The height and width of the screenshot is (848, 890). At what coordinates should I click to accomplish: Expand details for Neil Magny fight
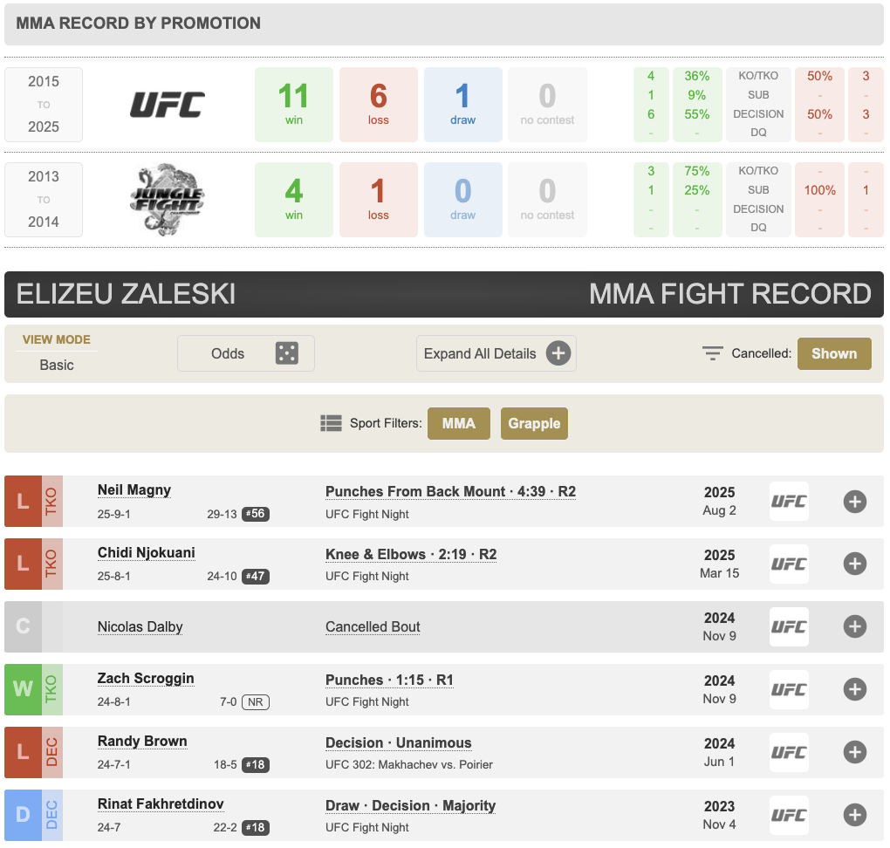point(854,502)
